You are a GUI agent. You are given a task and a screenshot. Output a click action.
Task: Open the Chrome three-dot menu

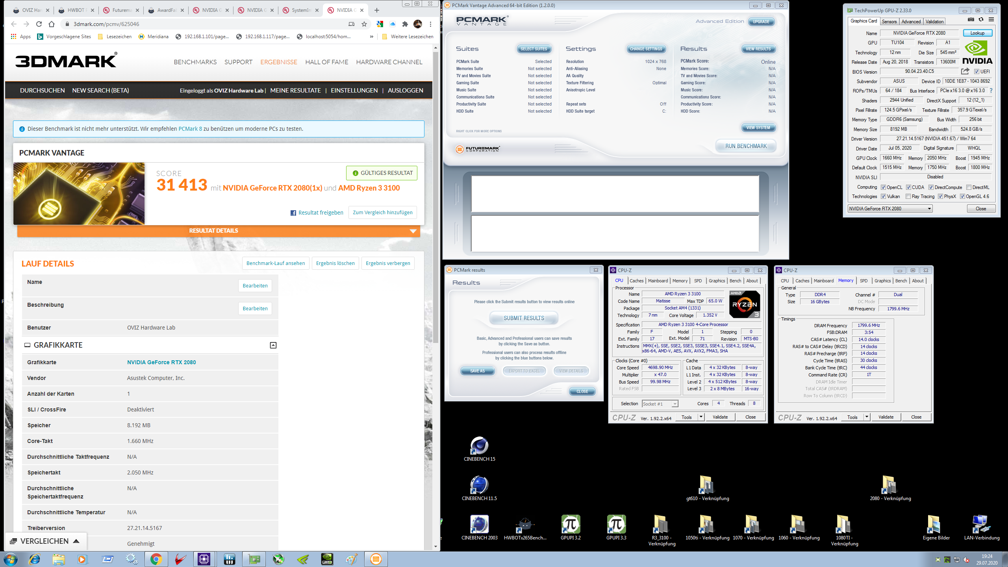(x=430, y=24)
